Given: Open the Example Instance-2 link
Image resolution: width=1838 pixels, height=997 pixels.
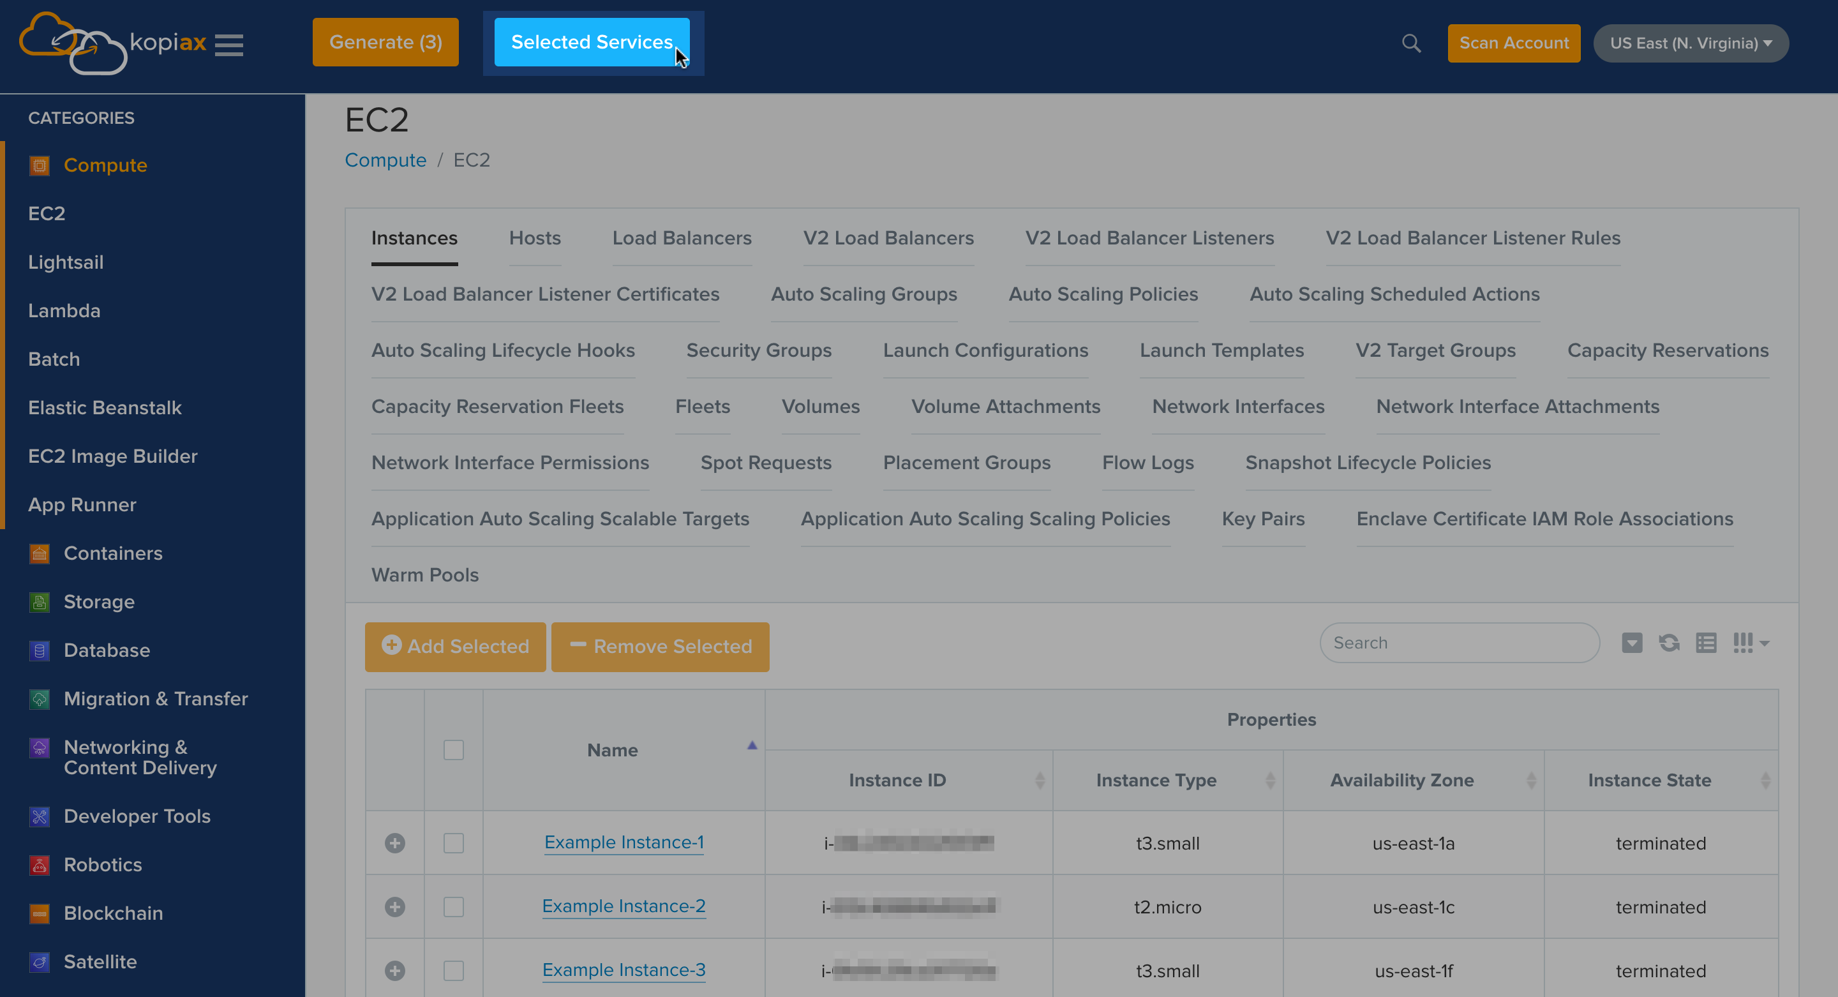Looking at the screenshot, I should [x=624, y=906].
